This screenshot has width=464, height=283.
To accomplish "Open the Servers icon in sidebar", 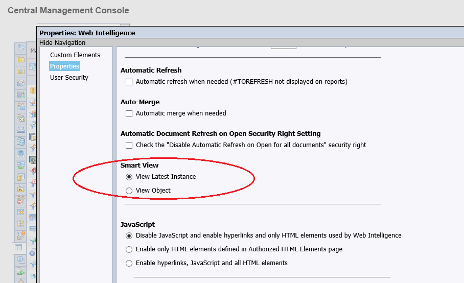I will tap(21, 141).
